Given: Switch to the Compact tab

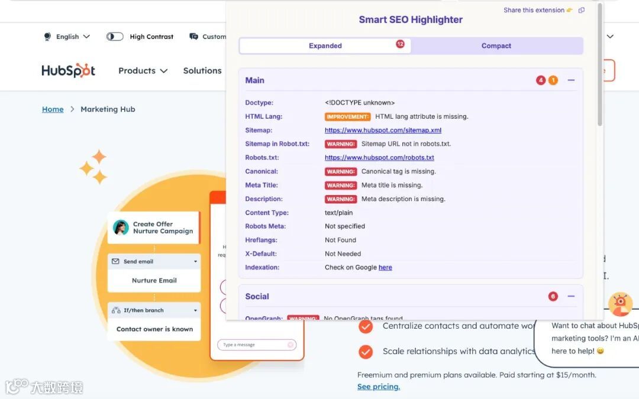Looking at the screenshot, I should [496, 46].
